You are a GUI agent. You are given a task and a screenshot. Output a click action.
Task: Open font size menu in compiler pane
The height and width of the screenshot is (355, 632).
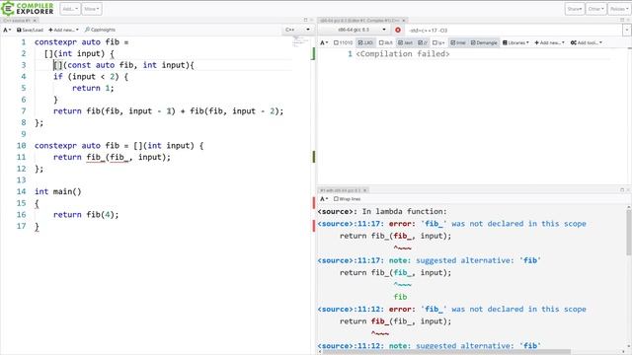[x=324, y=42]
